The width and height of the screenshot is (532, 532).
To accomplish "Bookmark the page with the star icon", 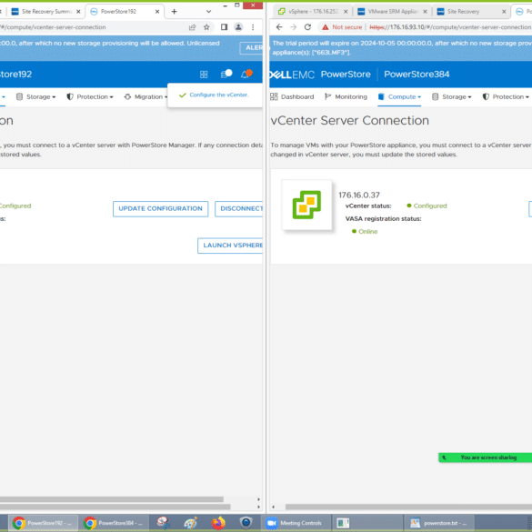I will tap(206, 27).
